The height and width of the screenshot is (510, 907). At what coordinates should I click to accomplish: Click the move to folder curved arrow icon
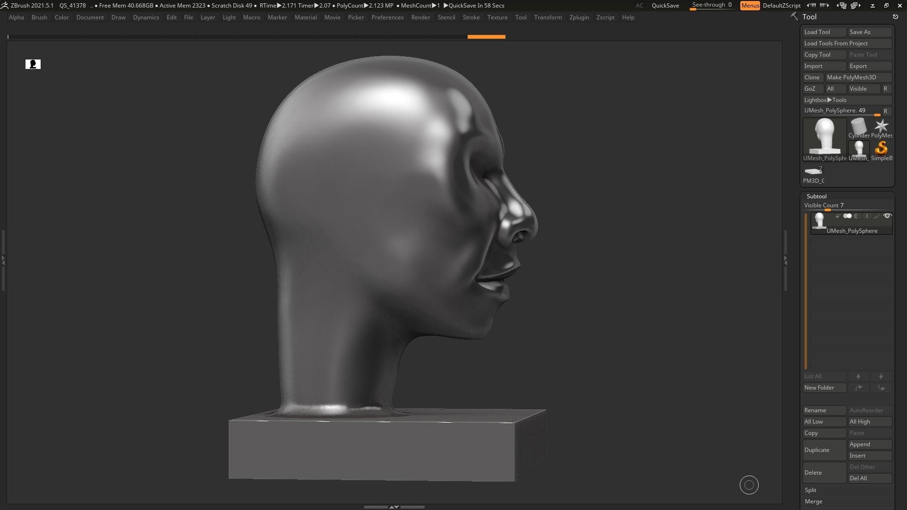[858, 388]
